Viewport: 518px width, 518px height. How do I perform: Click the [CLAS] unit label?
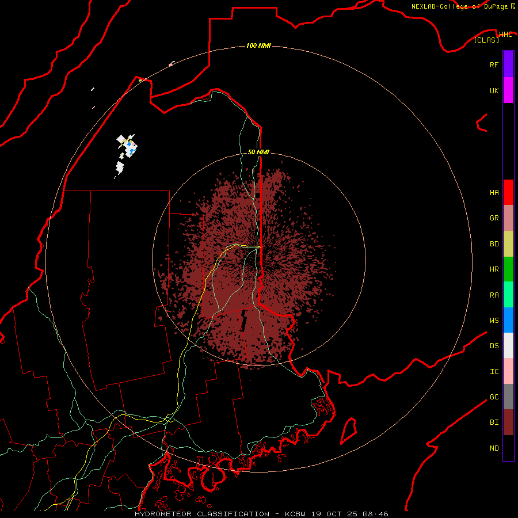click(x=486, y=40)
